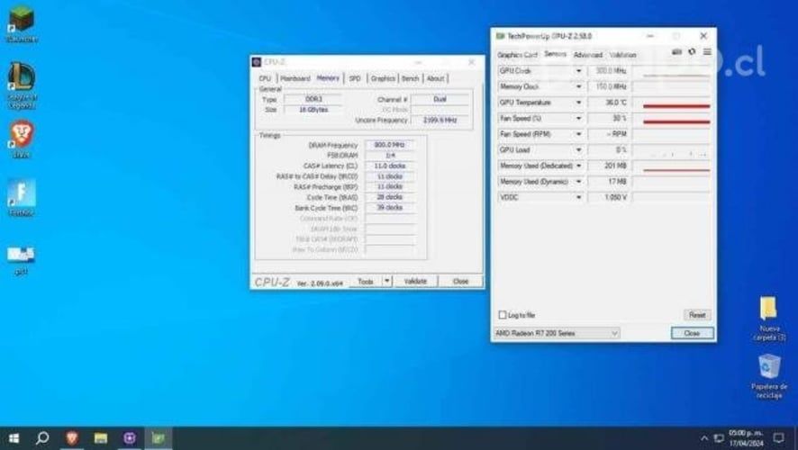Open the Advanced tab in GPU-Z

[588, 54]
